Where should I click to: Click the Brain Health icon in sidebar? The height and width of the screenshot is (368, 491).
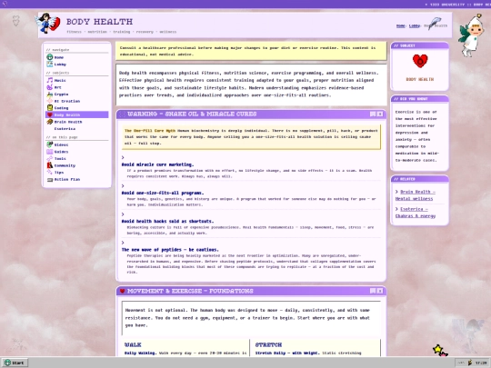(x=50, y=122)
